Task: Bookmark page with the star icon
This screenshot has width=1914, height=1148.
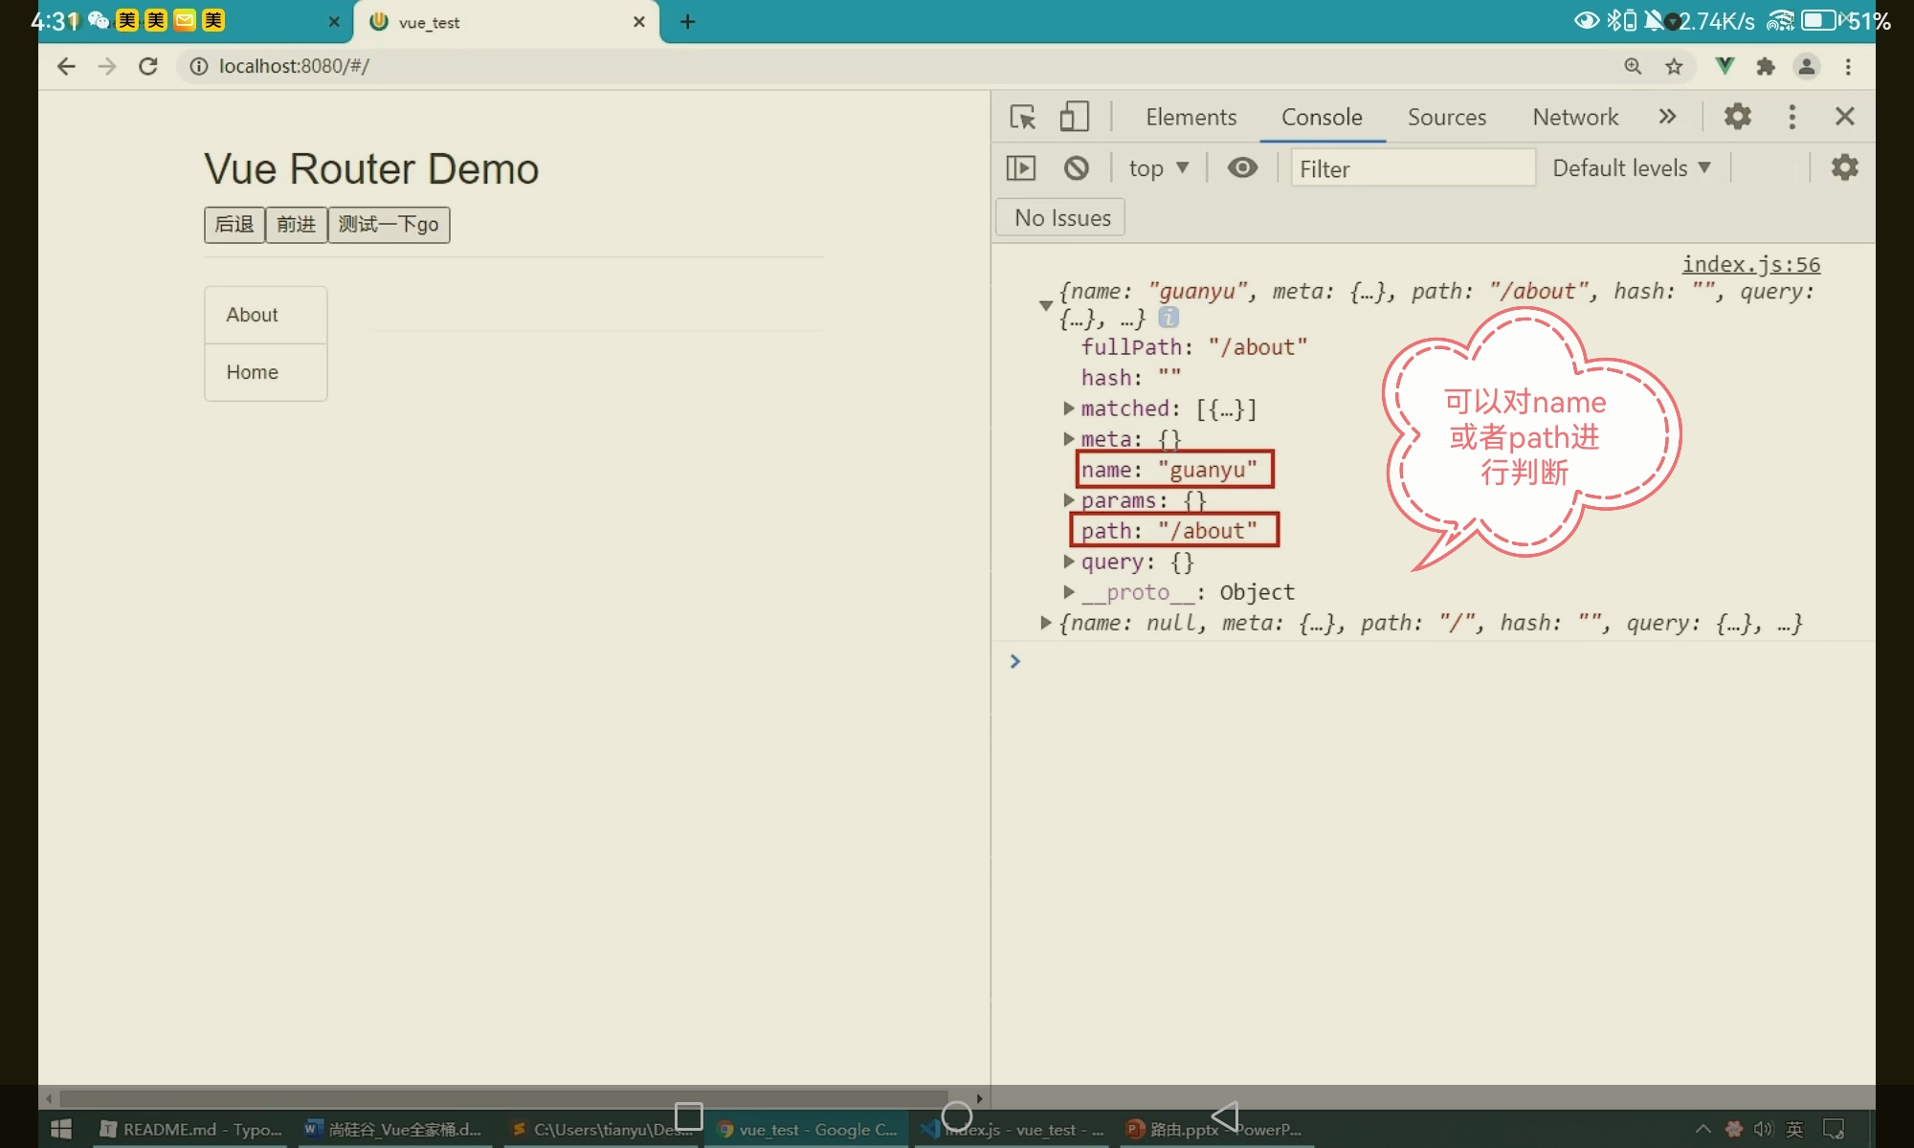Action: [1674, 66]
